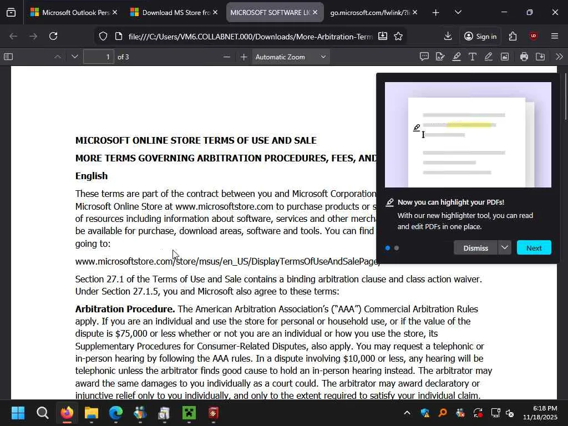This screenshot has height=426, width=568.
Task: Open the Minecraft taskbar app
Action: click(x=189, y=413)
